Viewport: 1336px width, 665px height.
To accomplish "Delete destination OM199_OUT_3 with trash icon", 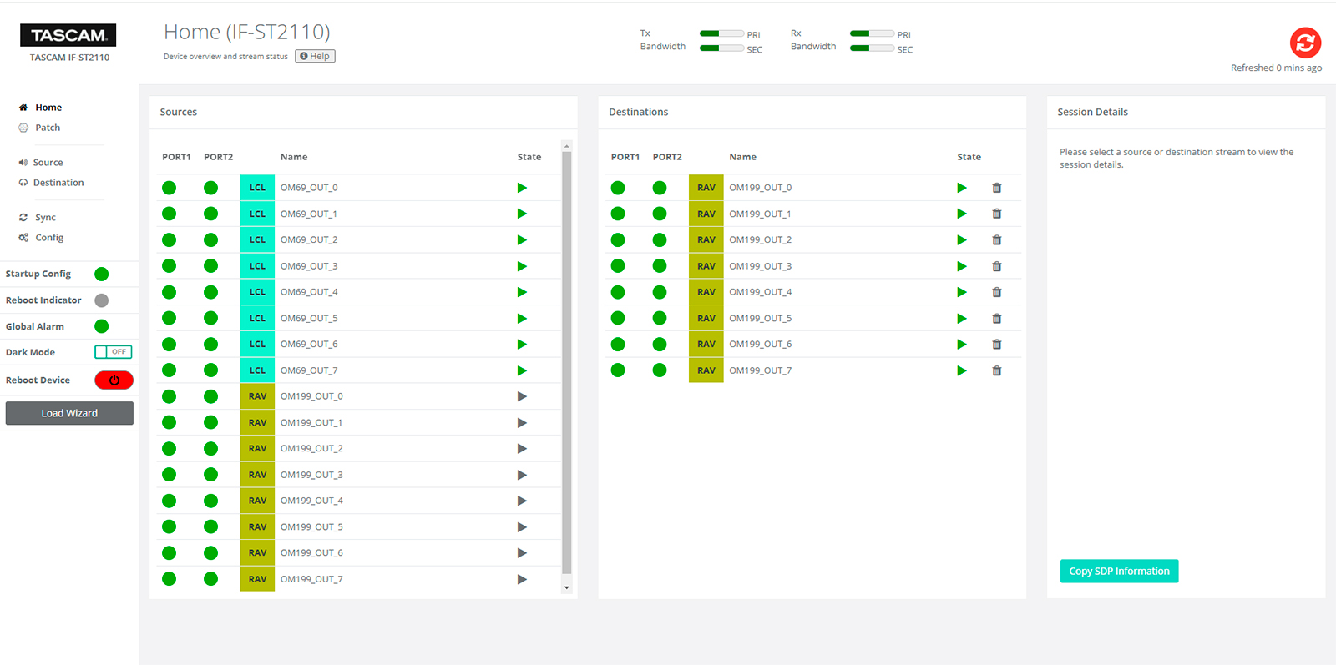I will (996, 266).
